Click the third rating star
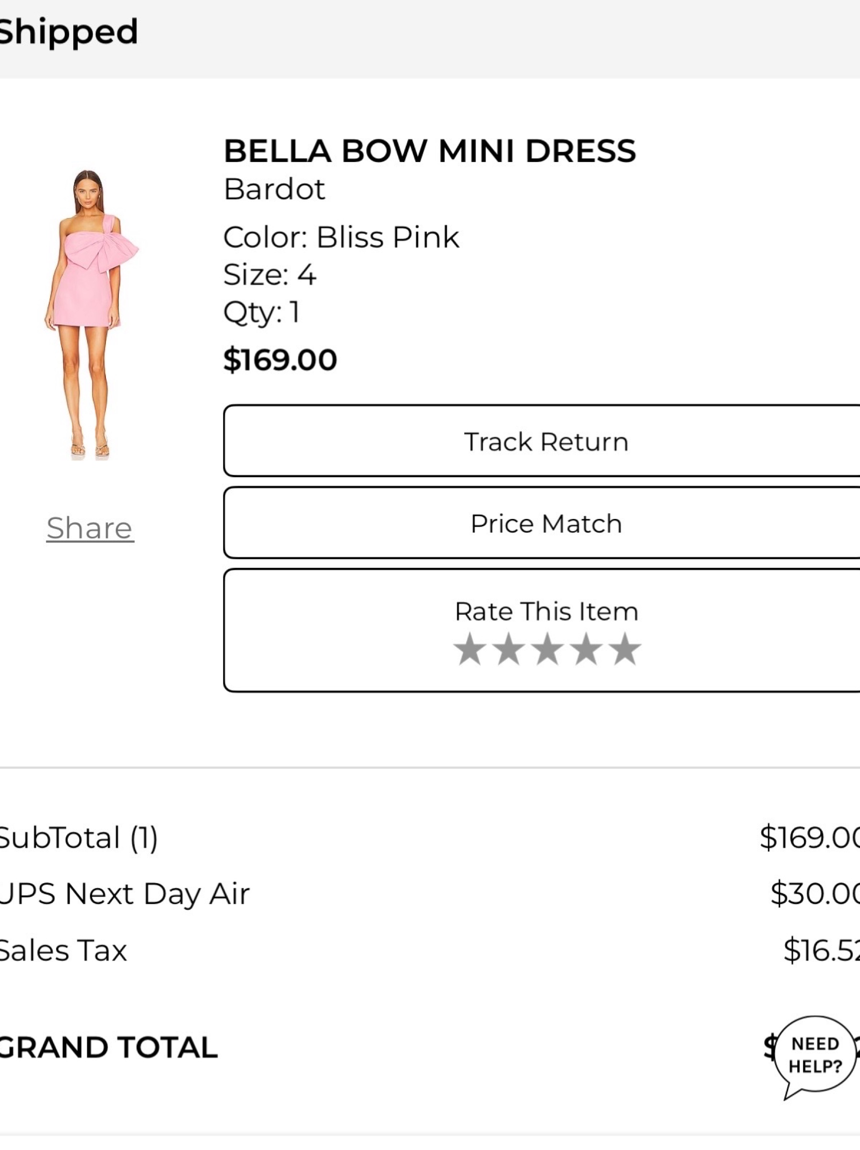The width and height of the screenshot is (860, 1150). click(547, 649)
